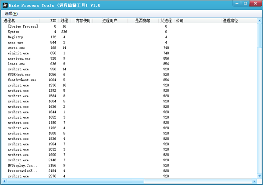This screenshot has width=263, height=185.
Task: Click the PID 1064 cell
Action: coord(52,80)
